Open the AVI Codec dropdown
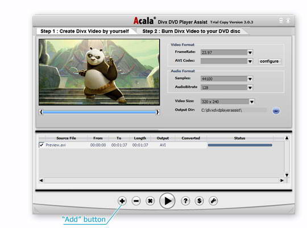 tap(250, 61)
